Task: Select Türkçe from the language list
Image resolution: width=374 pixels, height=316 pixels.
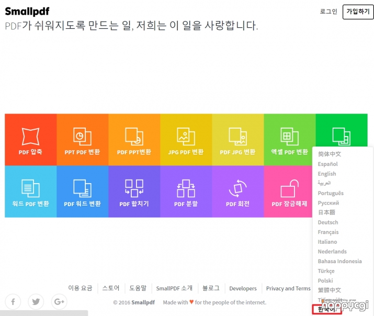Action: pyautogui.click(x=326, y=271)
